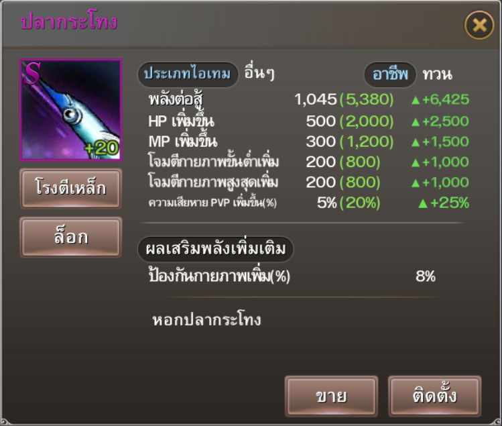This screenshot has height=426, width=502.
Task: Lock the item with ล็อก button
Action: [71, 237]
